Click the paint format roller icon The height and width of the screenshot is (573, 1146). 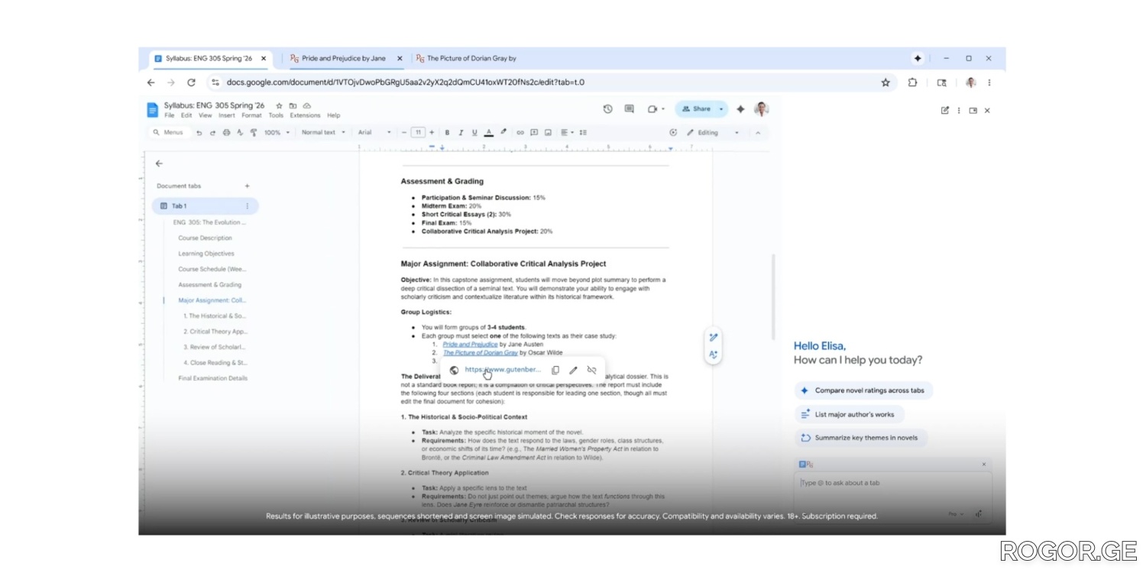(x=254, y=133)
